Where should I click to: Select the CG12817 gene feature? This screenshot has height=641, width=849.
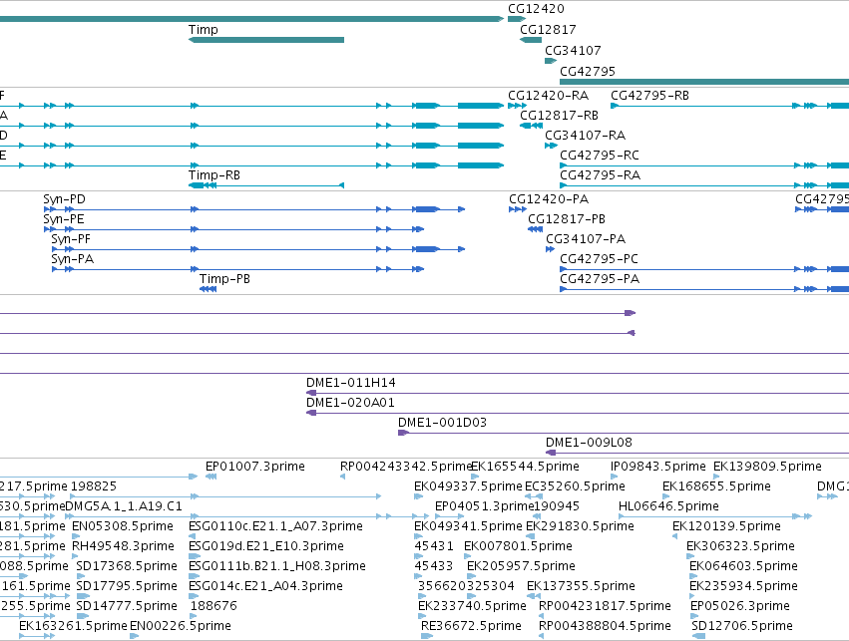(x=531, y=40)
